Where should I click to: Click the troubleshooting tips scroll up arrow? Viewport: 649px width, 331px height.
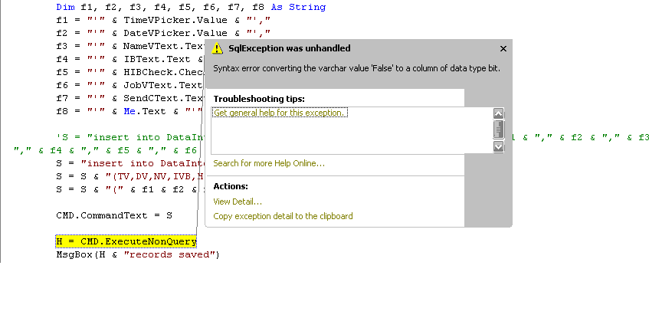click(498, 113)
